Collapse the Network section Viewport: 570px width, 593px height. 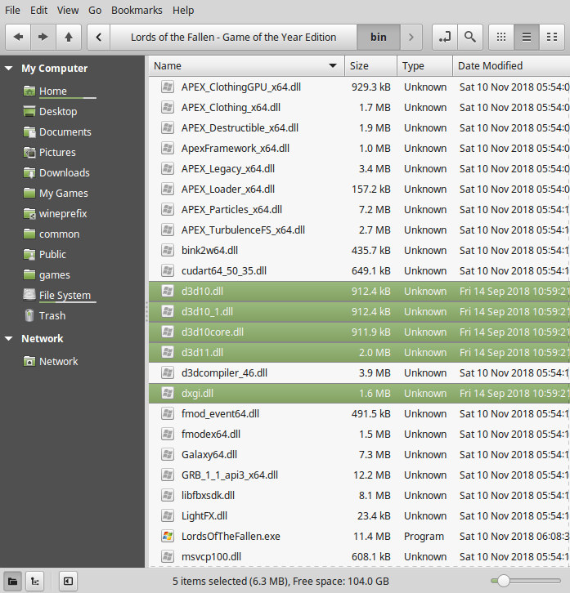coord(9,338)
